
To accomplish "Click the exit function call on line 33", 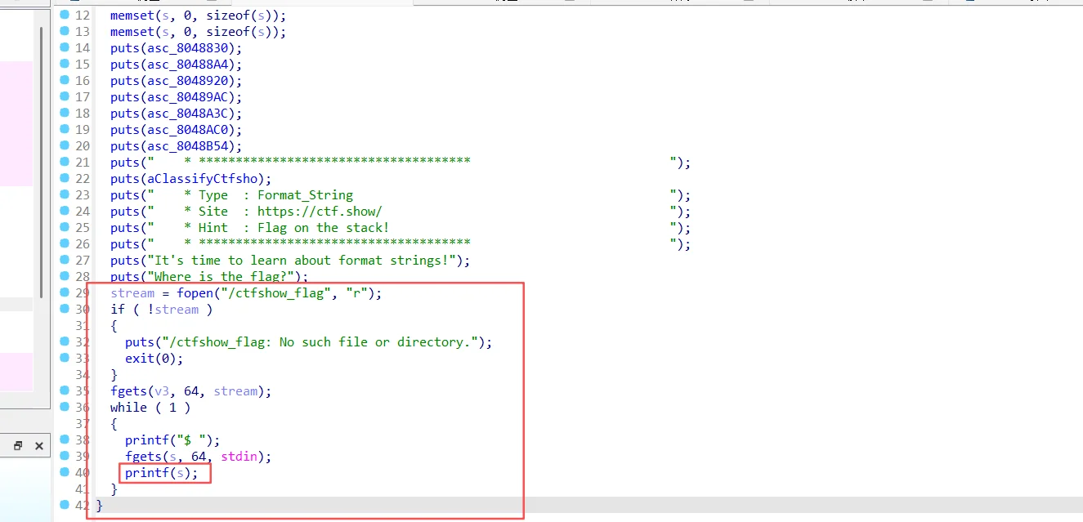I will pyautogui.click(x=139, y=359).
